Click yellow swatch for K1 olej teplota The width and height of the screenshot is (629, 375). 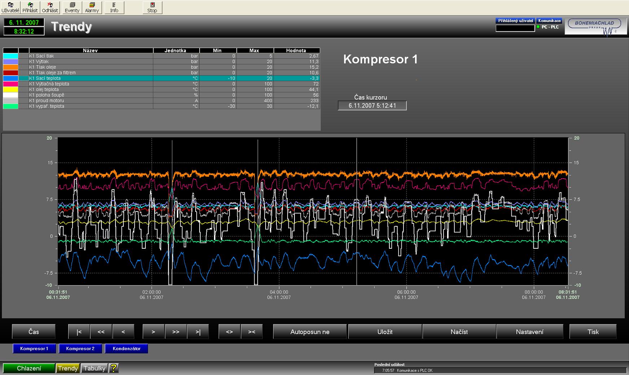[x=10, y=90]
